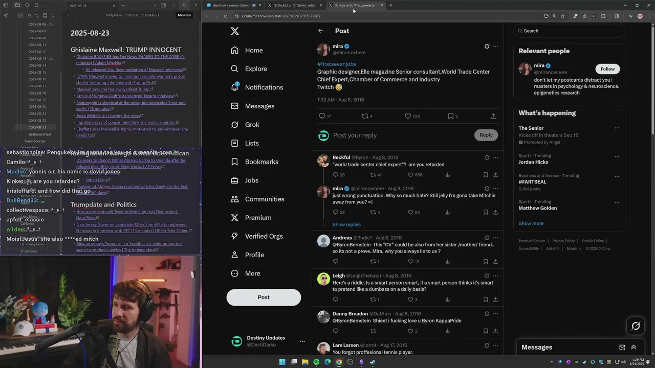Click the Reply button
655x368 pixels.
tap(486, 135)
